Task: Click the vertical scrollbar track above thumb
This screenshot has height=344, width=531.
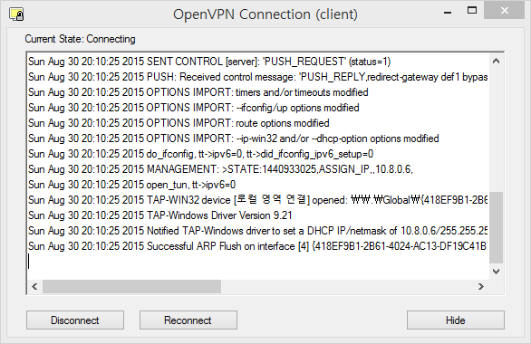Action: click(x=497, y=130)
